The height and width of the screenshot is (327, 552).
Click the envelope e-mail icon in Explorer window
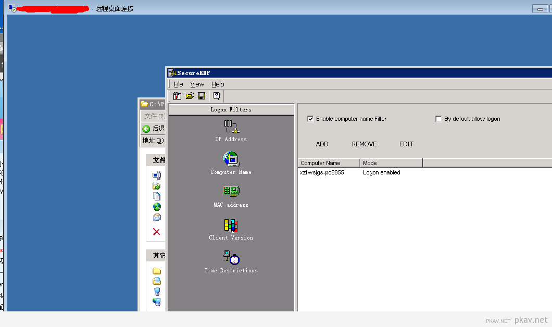(x=157, y=217)
